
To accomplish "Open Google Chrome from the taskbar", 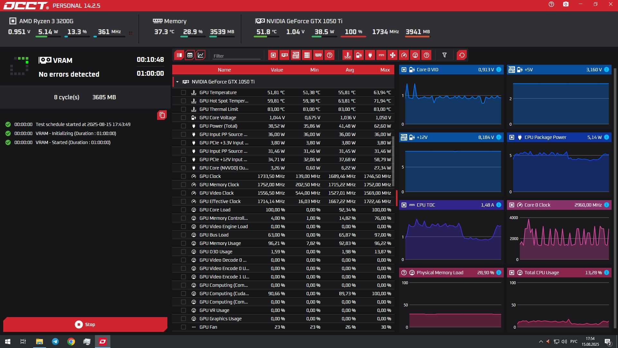I will tap(71, 342).
